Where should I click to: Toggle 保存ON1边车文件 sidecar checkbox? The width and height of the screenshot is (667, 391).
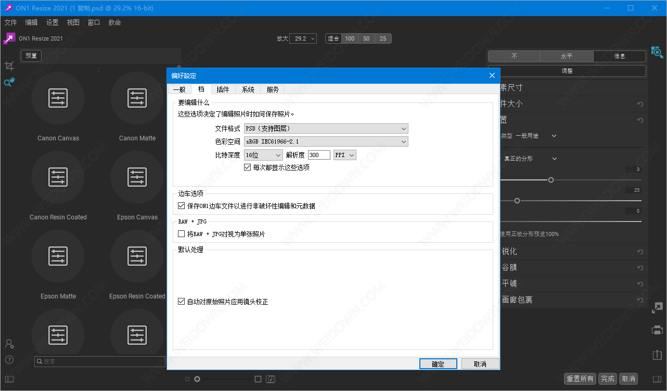pos(182,206)
